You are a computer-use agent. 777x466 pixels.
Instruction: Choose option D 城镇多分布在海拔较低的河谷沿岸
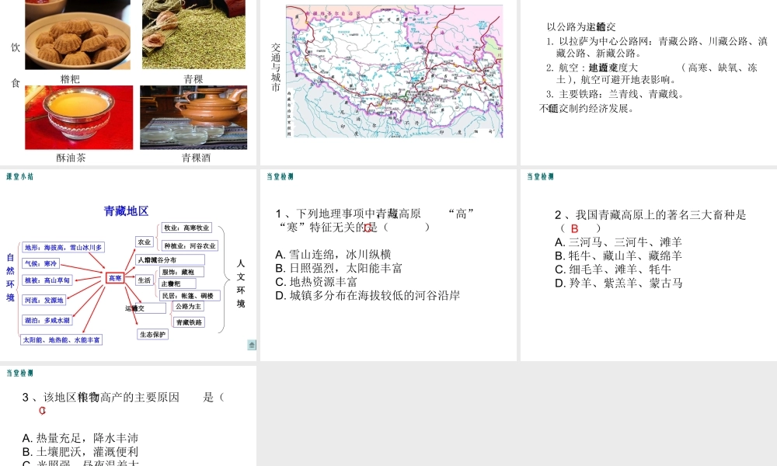coord(368,296)
